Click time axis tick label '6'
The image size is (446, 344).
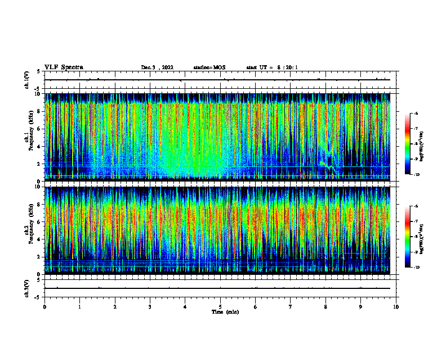pyautogui.click(x=256, y=307)
